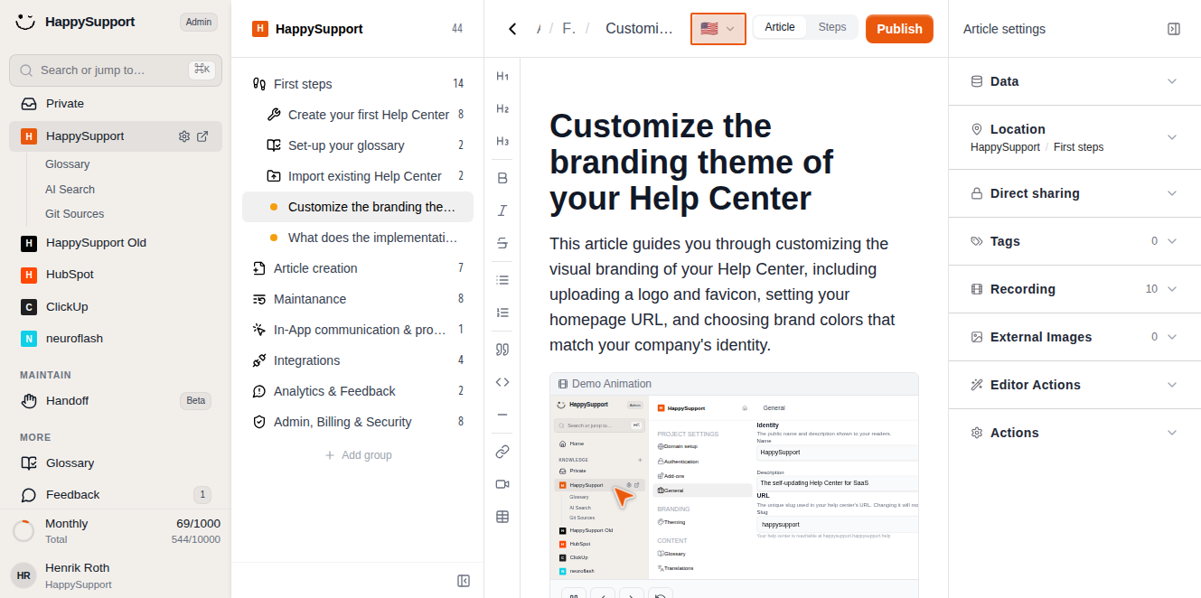Open the Private workspace

[x=116, y=104]
